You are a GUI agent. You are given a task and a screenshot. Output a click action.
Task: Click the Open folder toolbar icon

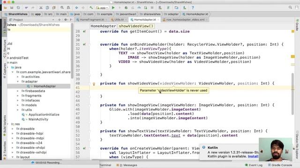coord(5,8)
